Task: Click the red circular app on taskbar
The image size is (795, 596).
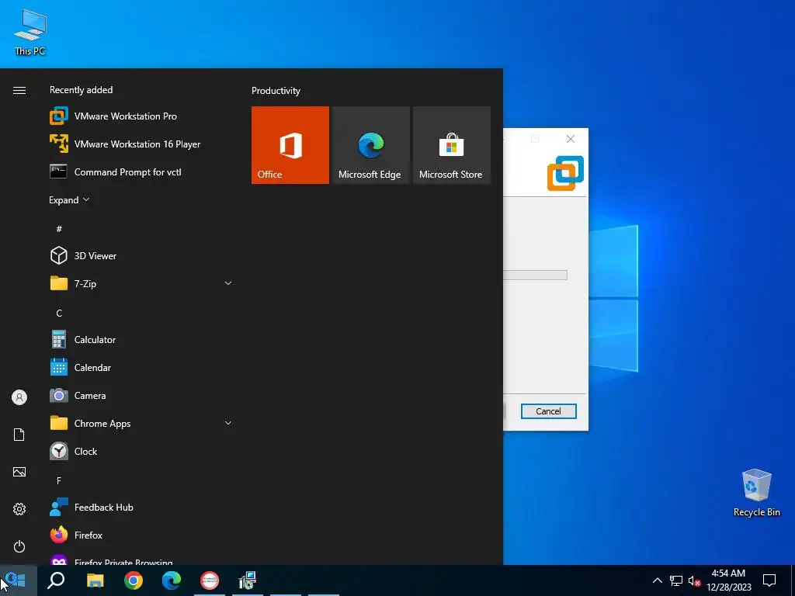Action: pos(210,580)
